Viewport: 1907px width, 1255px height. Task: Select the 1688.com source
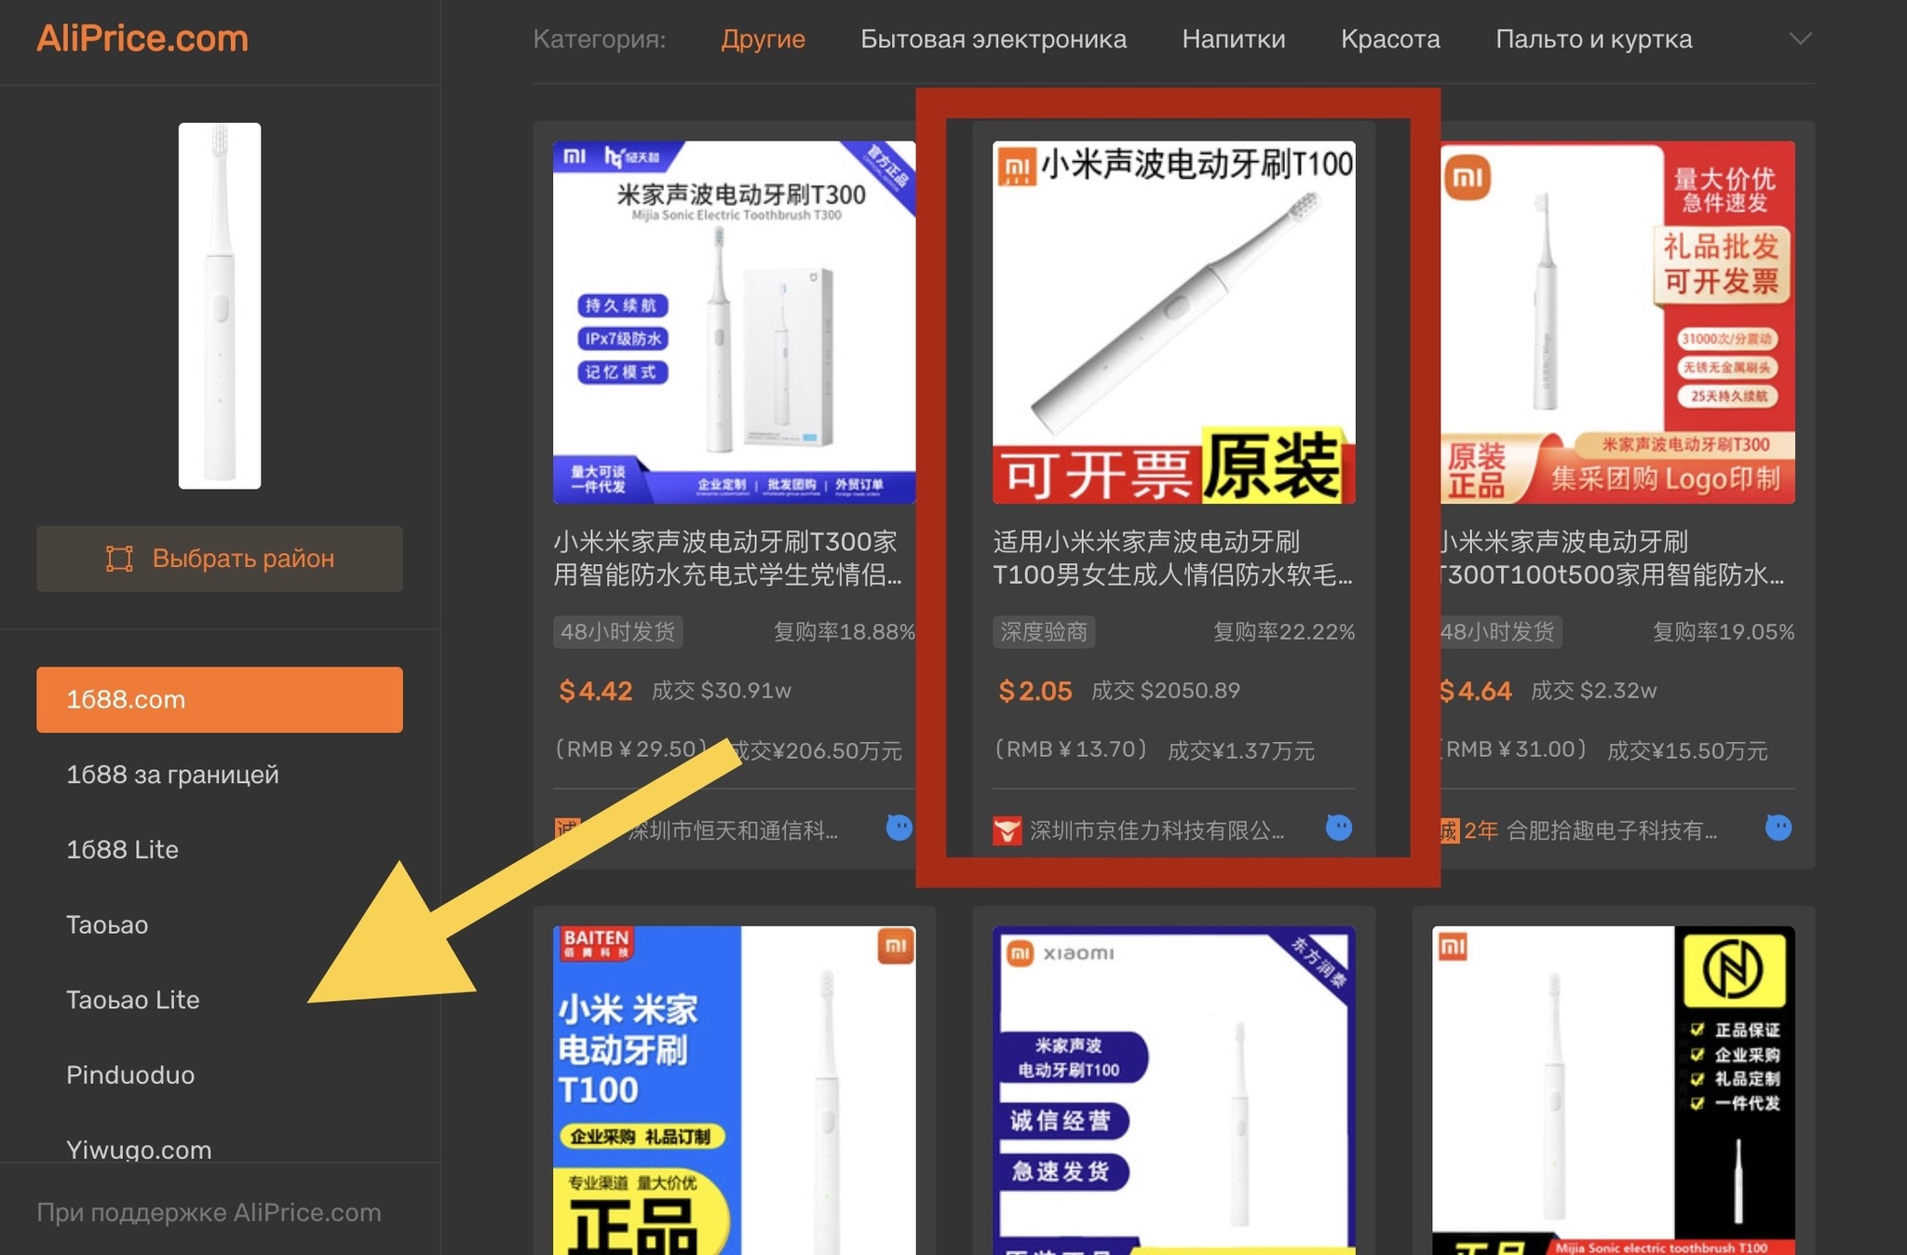pos(220,699)
